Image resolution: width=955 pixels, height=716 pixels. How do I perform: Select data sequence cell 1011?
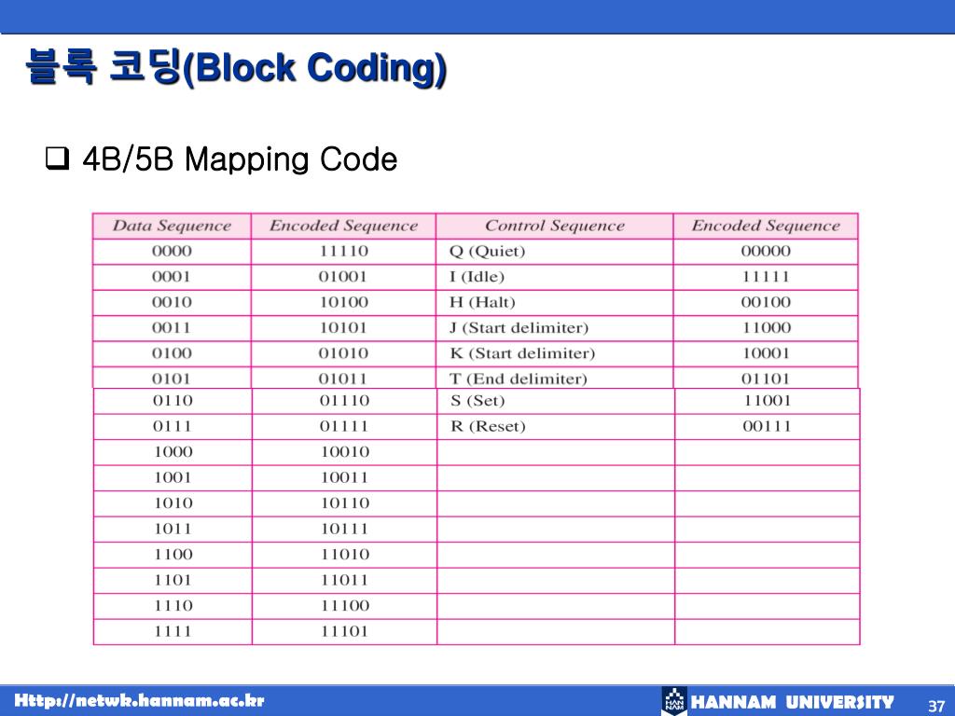pyautogui.click(x=173, y=529)
